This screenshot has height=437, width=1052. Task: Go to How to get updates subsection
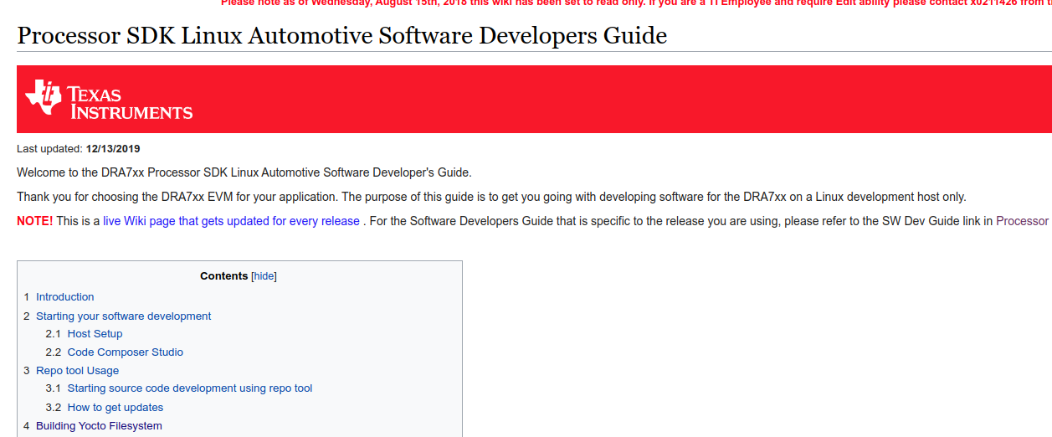(115, 408)
